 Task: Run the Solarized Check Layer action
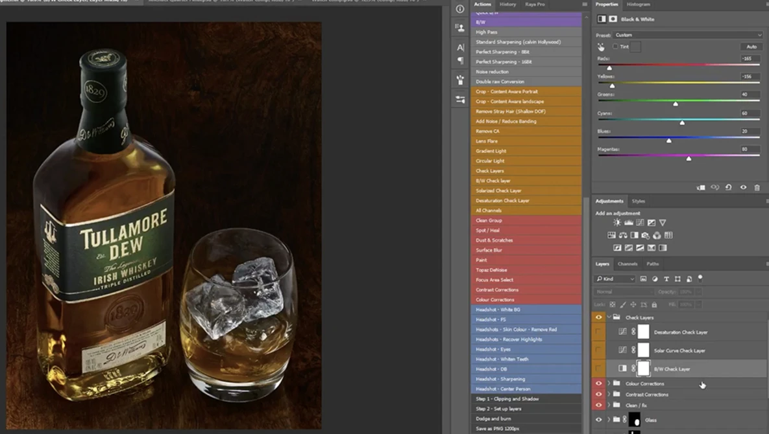click(x=526, y=191)
